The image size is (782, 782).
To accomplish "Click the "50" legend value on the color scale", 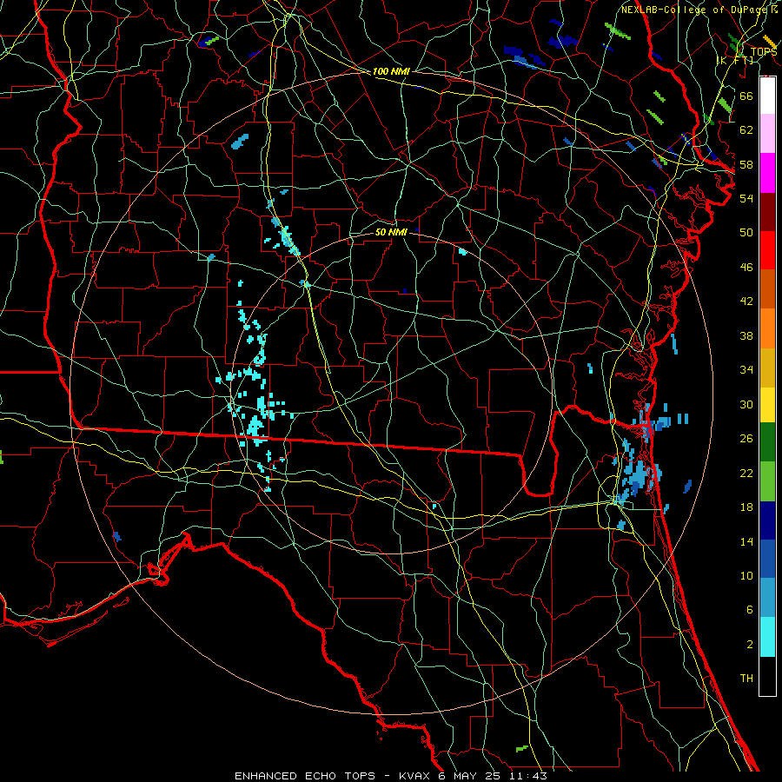I will tap(746, 233).
